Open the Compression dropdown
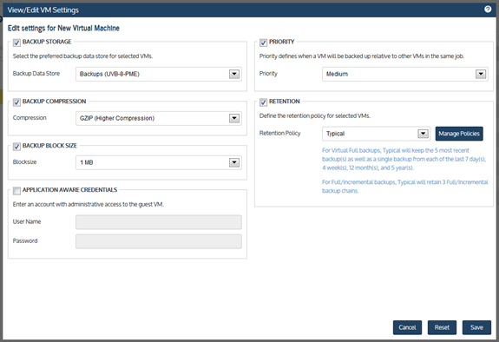Image resolution: width=499 pixels, height=342 pixels. click(x=159, y=118)
